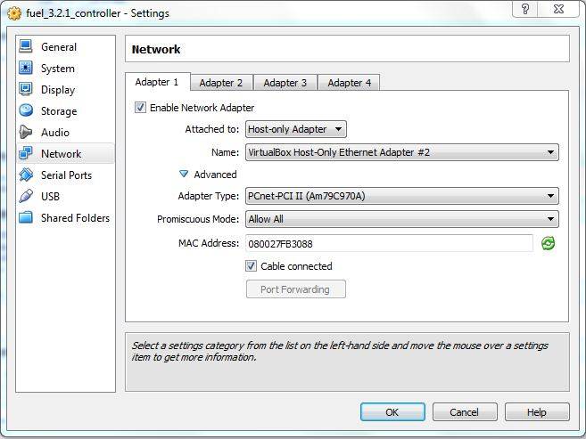The width and height of the screenshot is (586, 439).
Task: Click the Help button
Action: (x=537, y=411)
